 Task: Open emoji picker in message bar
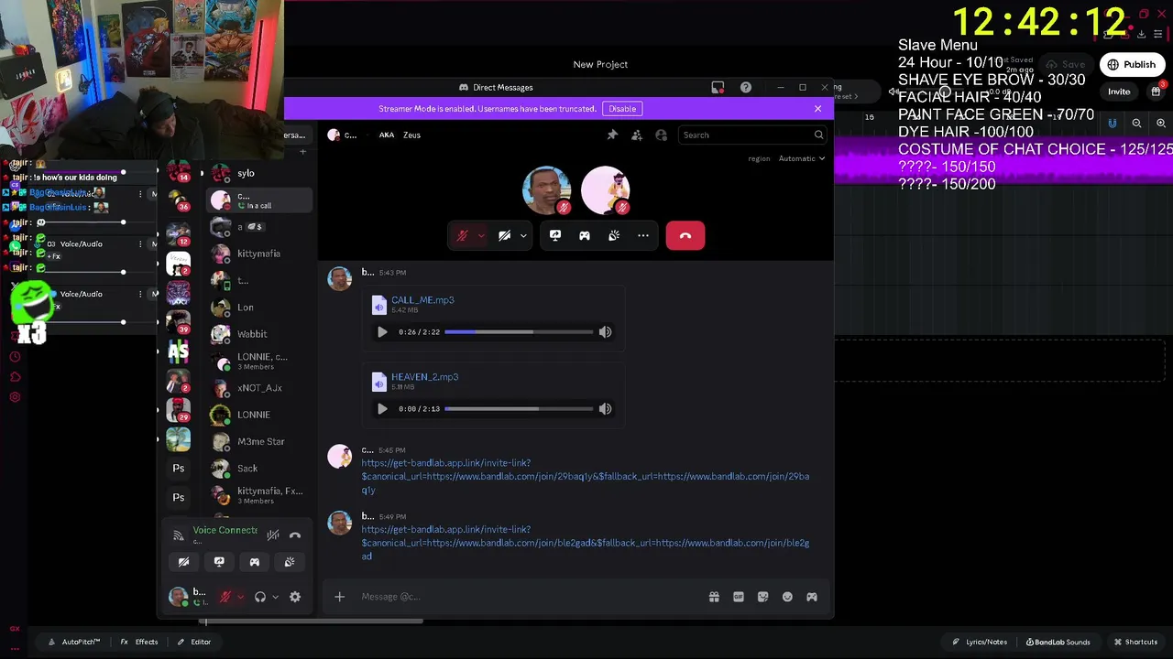tap(787, 597)
